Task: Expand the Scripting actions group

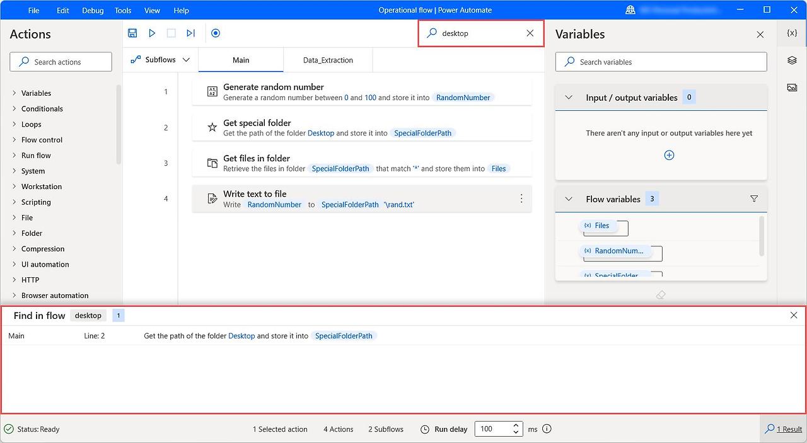Action: (15, 202)
